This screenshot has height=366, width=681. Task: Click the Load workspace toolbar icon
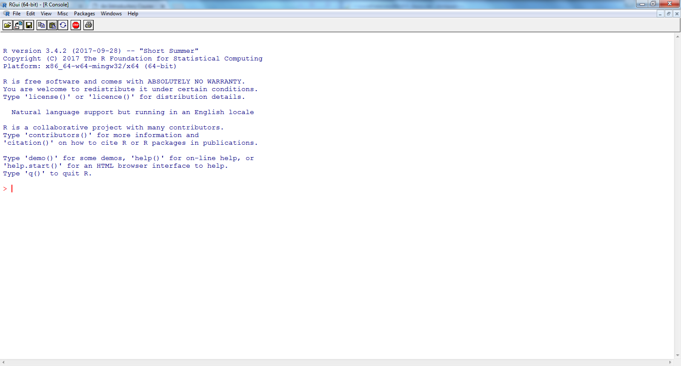tap(18, 25)
